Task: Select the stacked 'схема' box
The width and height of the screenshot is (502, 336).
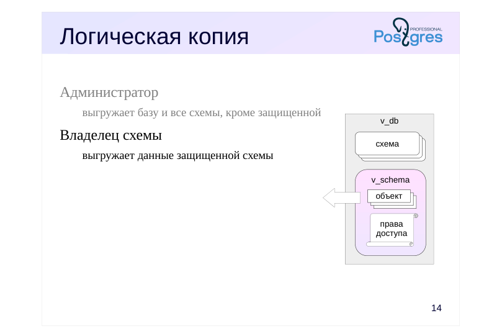Action: point(390,147)
